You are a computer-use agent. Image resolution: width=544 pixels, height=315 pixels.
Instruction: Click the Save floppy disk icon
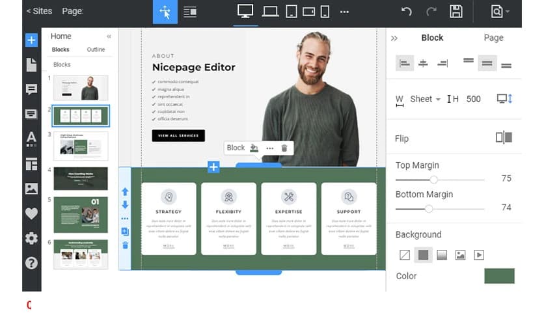(x=456, y=12)
